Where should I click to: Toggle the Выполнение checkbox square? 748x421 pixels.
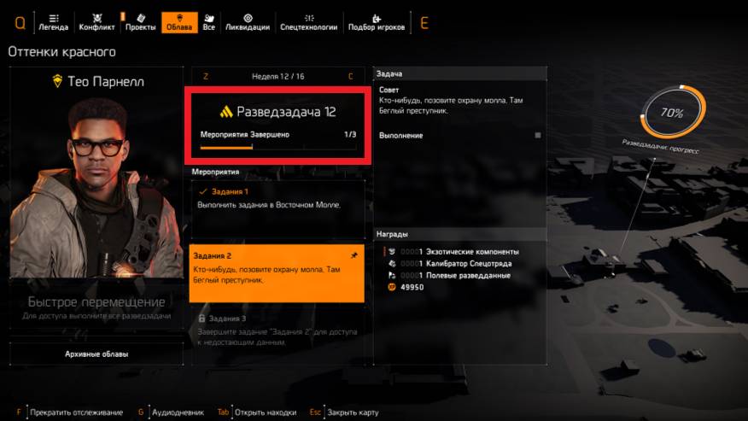click(538, 136)
